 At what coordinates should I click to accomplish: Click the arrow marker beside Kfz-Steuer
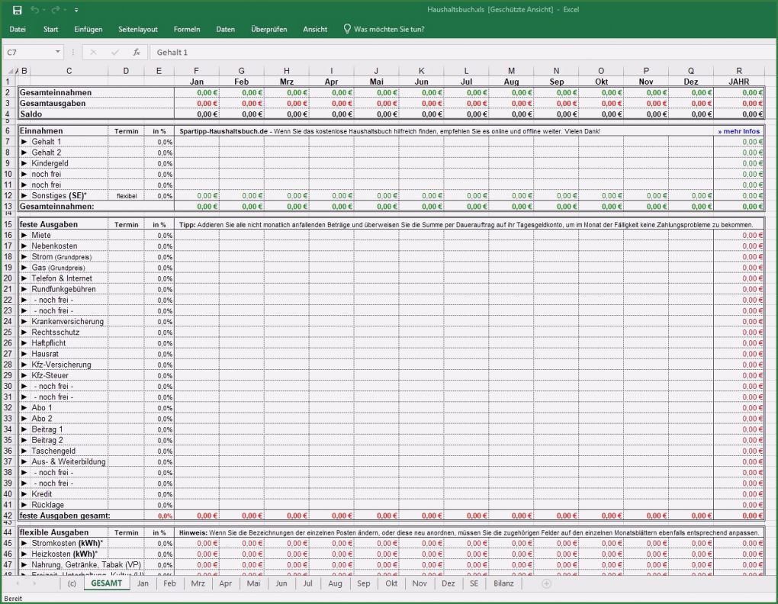(24, 375)
